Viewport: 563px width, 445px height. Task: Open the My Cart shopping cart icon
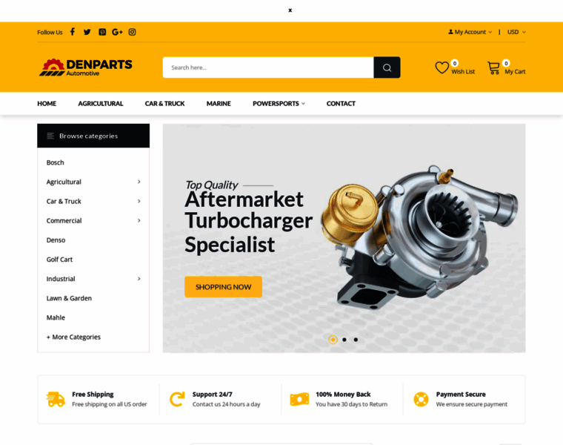493,67
